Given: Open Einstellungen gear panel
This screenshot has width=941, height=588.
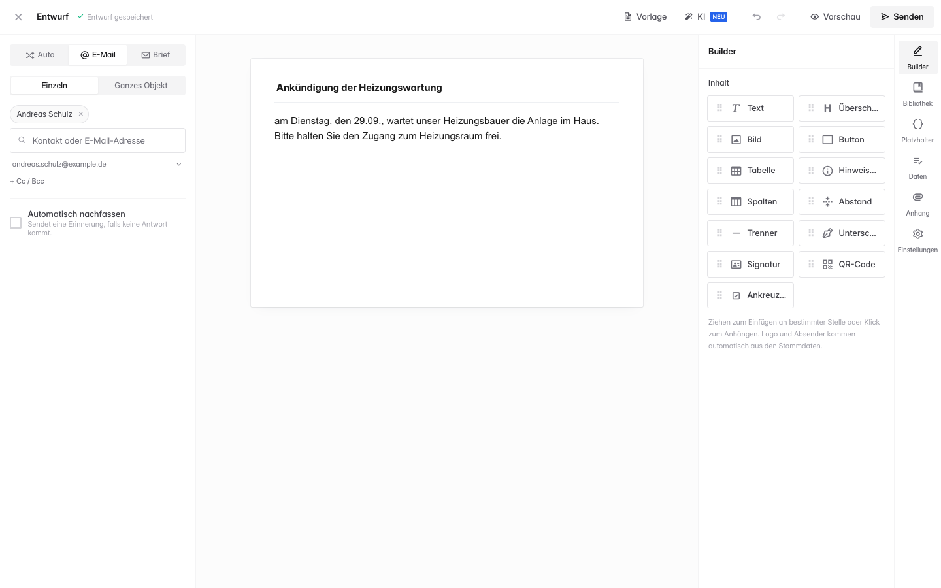Looking at the screenshot, I should tap(917, 240).
